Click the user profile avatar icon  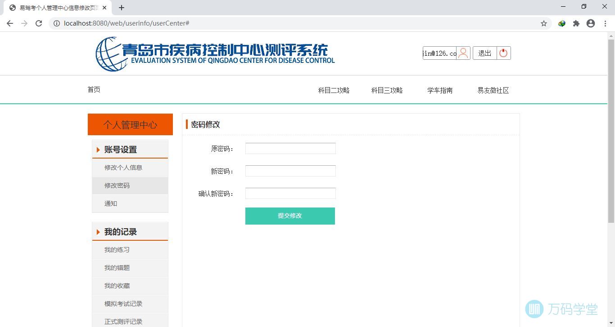[x=463, y=53]
